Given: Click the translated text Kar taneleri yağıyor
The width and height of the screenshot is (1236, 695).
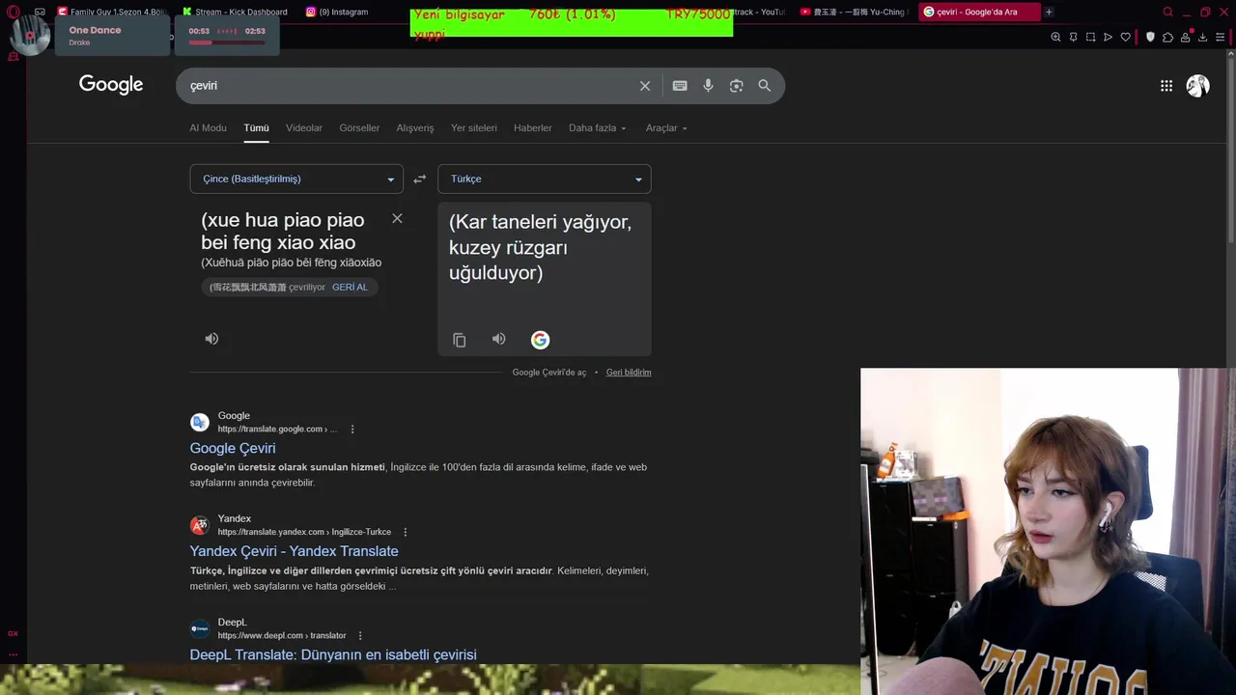Looking at the screenshot, I should tap(540, 247).
